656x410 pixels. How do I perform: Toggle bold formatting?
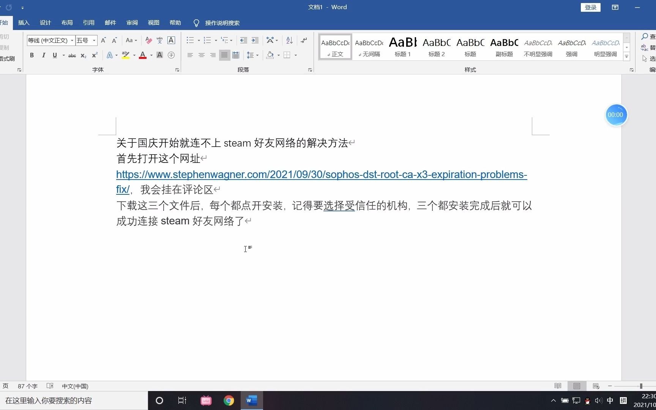[32, 55]
